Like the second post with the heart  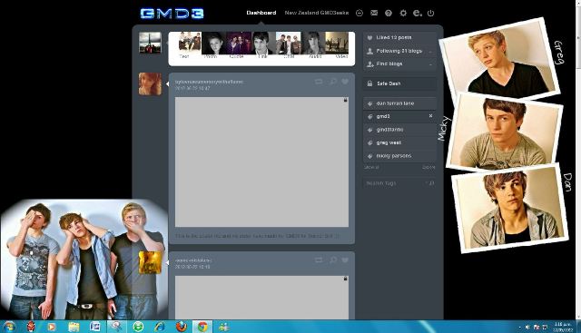(x=345, y=260)
